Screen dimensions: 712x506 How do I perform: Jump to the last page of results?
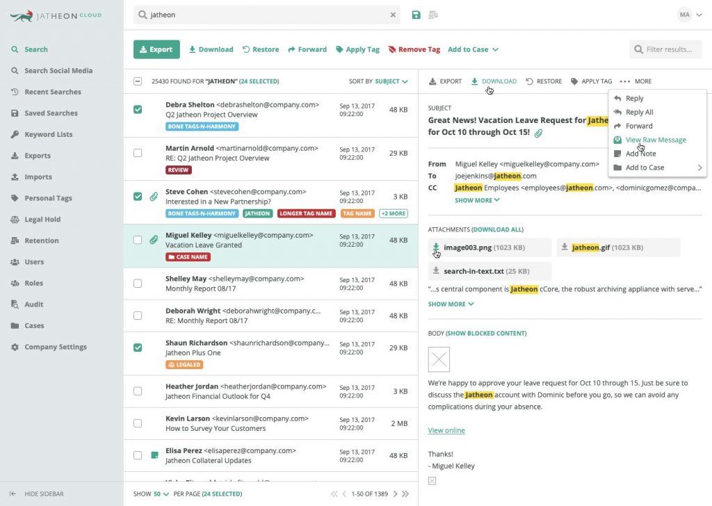pos(405,493)
